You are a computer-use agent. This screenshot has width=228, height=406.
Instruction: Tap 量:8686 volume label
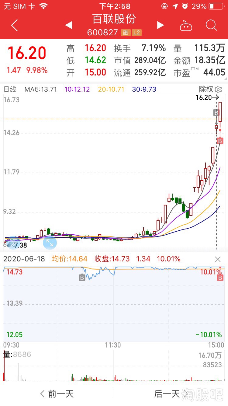(x=17, y=355)
